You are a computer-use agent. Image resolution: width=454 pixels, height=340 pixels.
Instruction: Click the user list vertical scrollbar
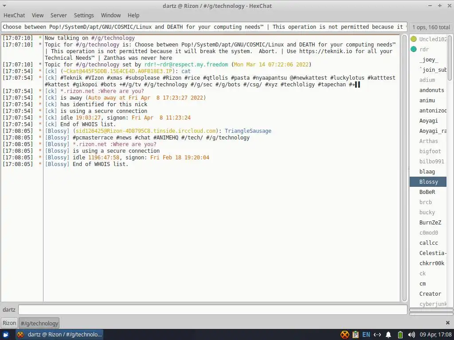(450, 58)
